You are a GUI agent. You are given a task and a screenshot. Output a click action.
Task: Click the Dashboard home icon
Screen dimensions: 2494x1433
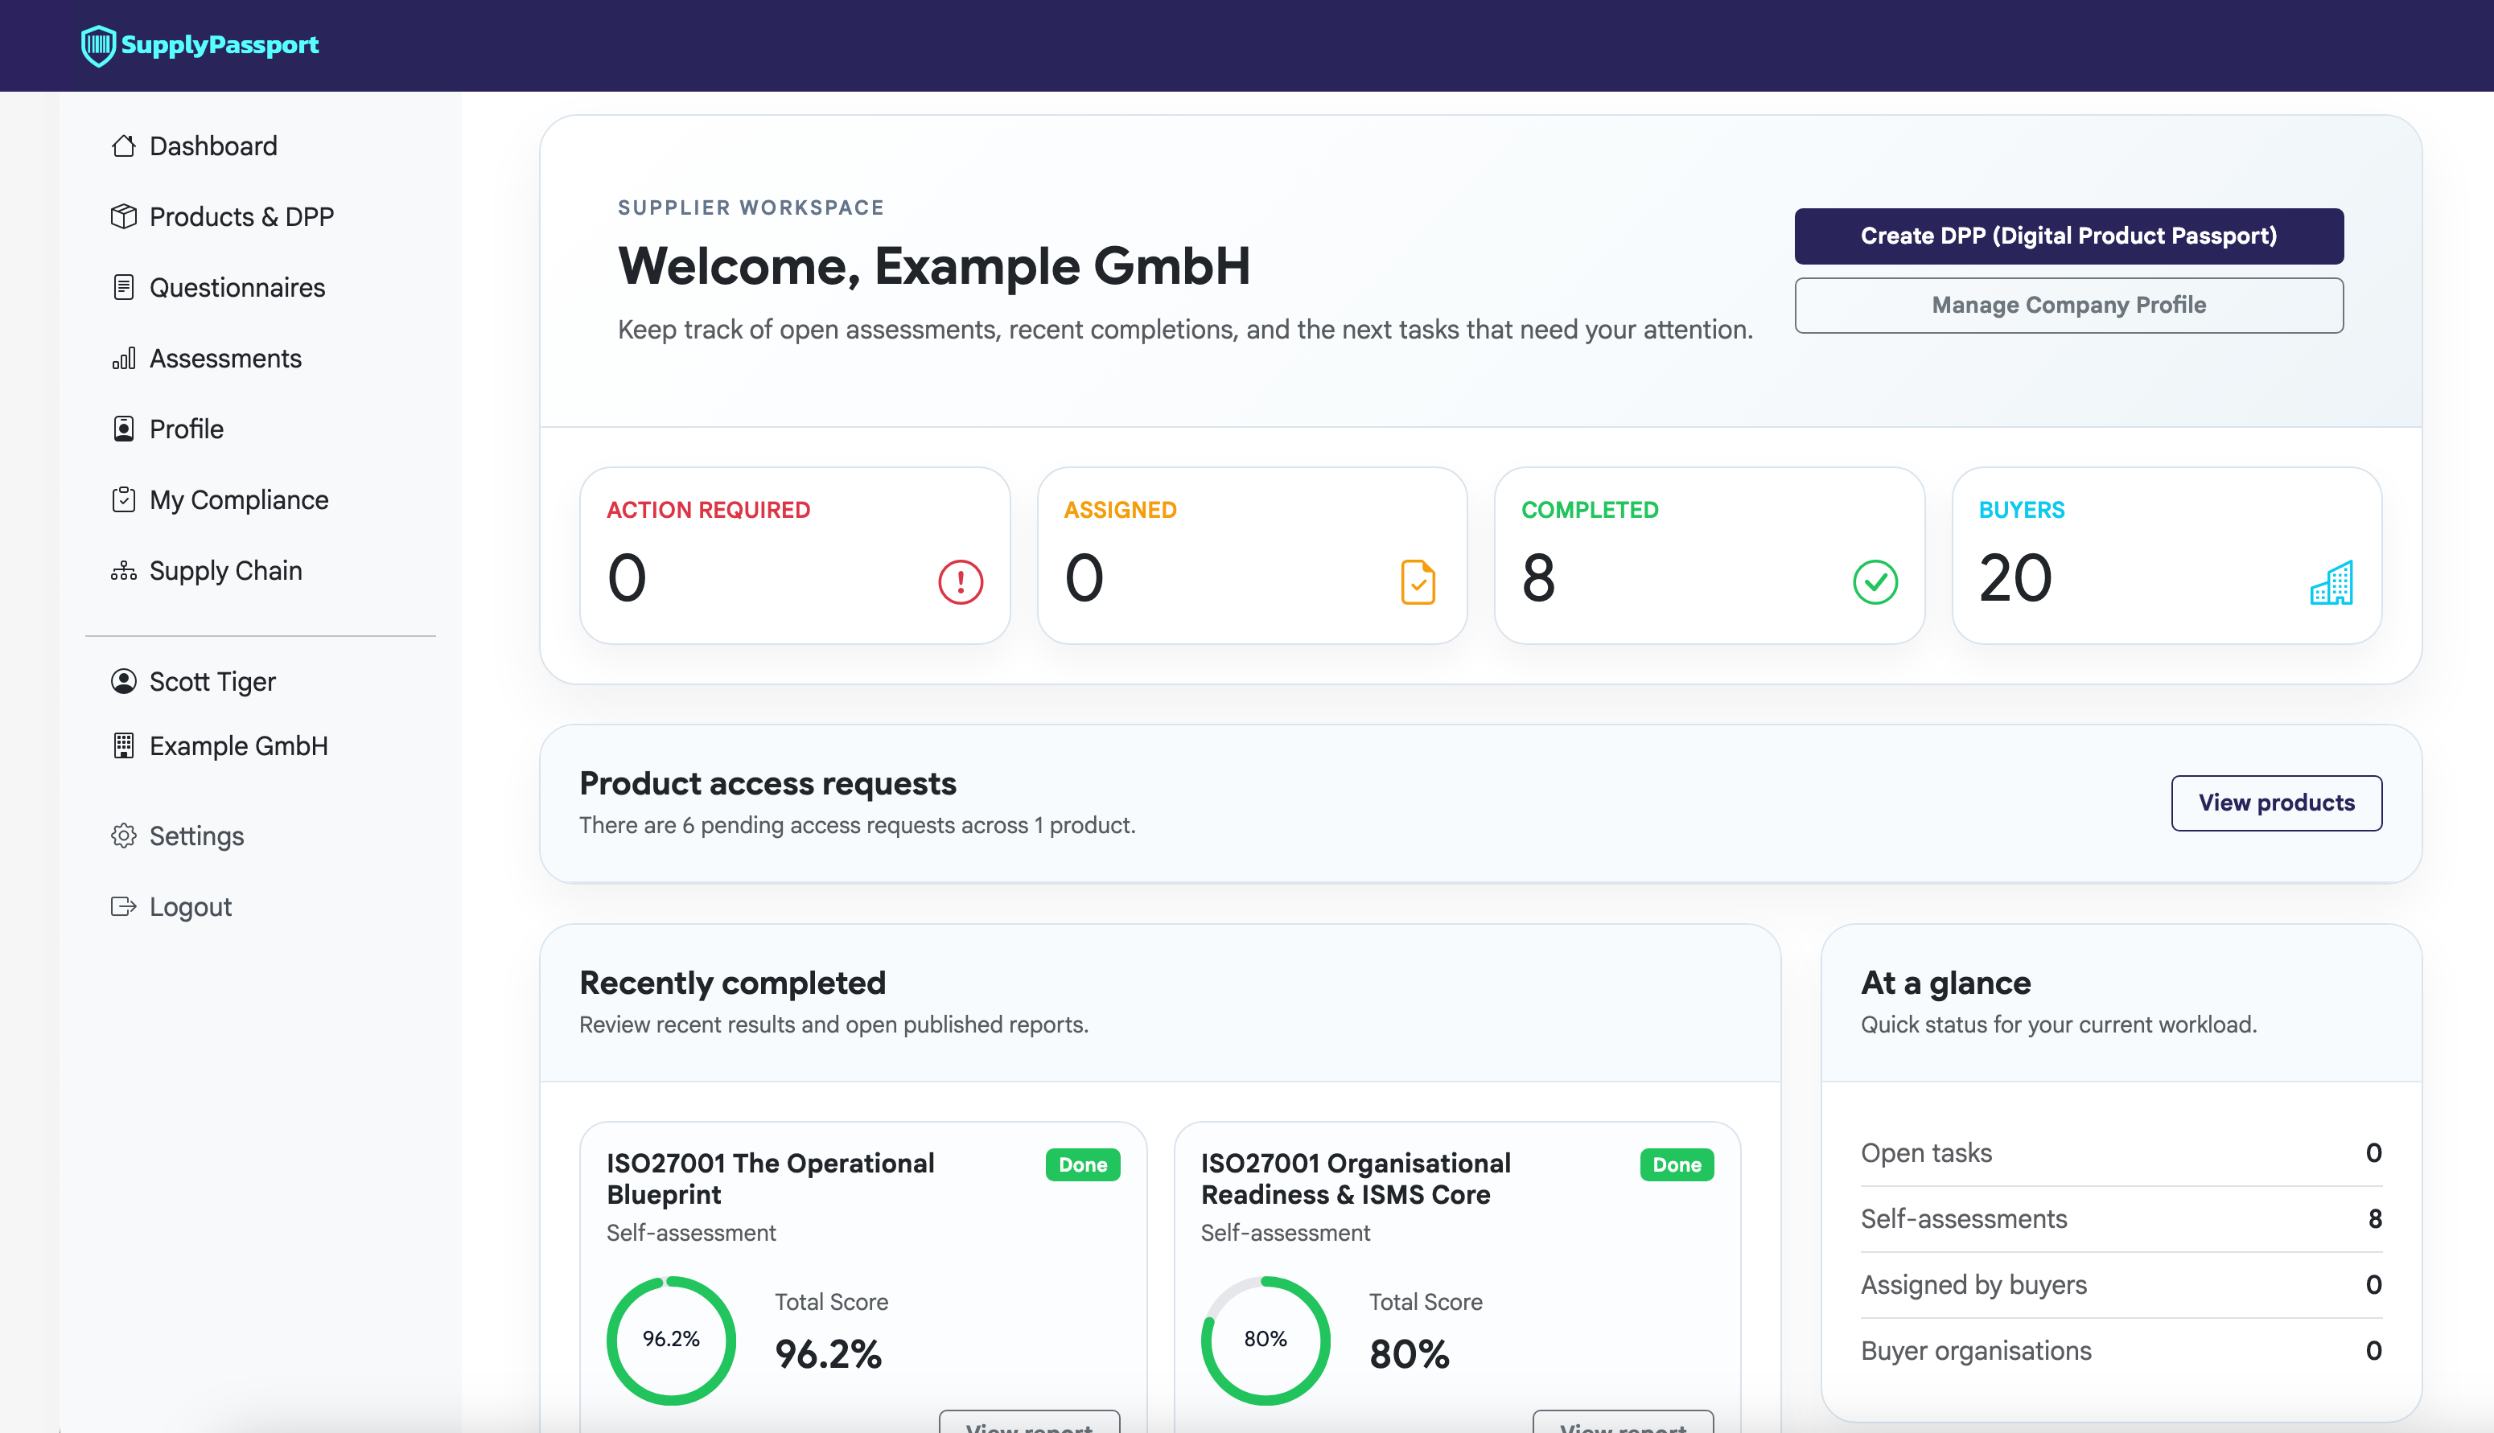pos(123,146)
